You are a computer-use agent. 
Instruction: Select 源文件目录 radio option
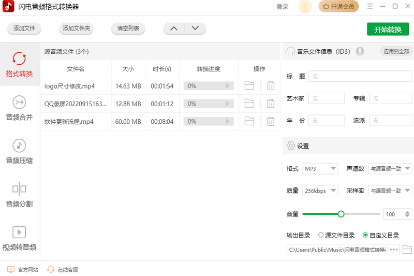point(336,235)
